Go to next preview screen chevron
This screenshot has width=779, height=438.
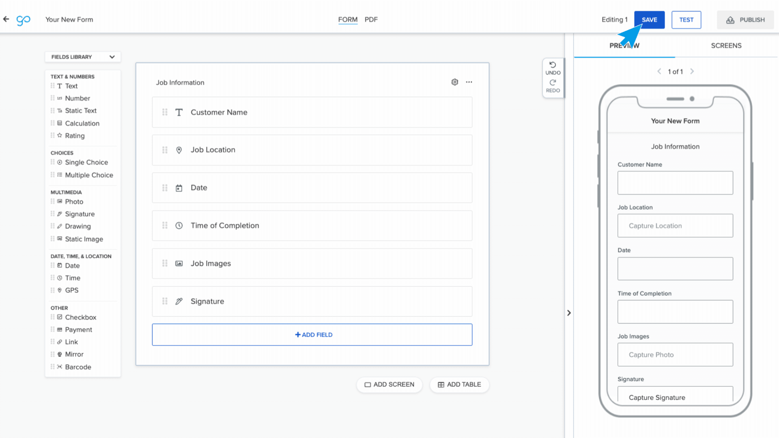point(692,71)
